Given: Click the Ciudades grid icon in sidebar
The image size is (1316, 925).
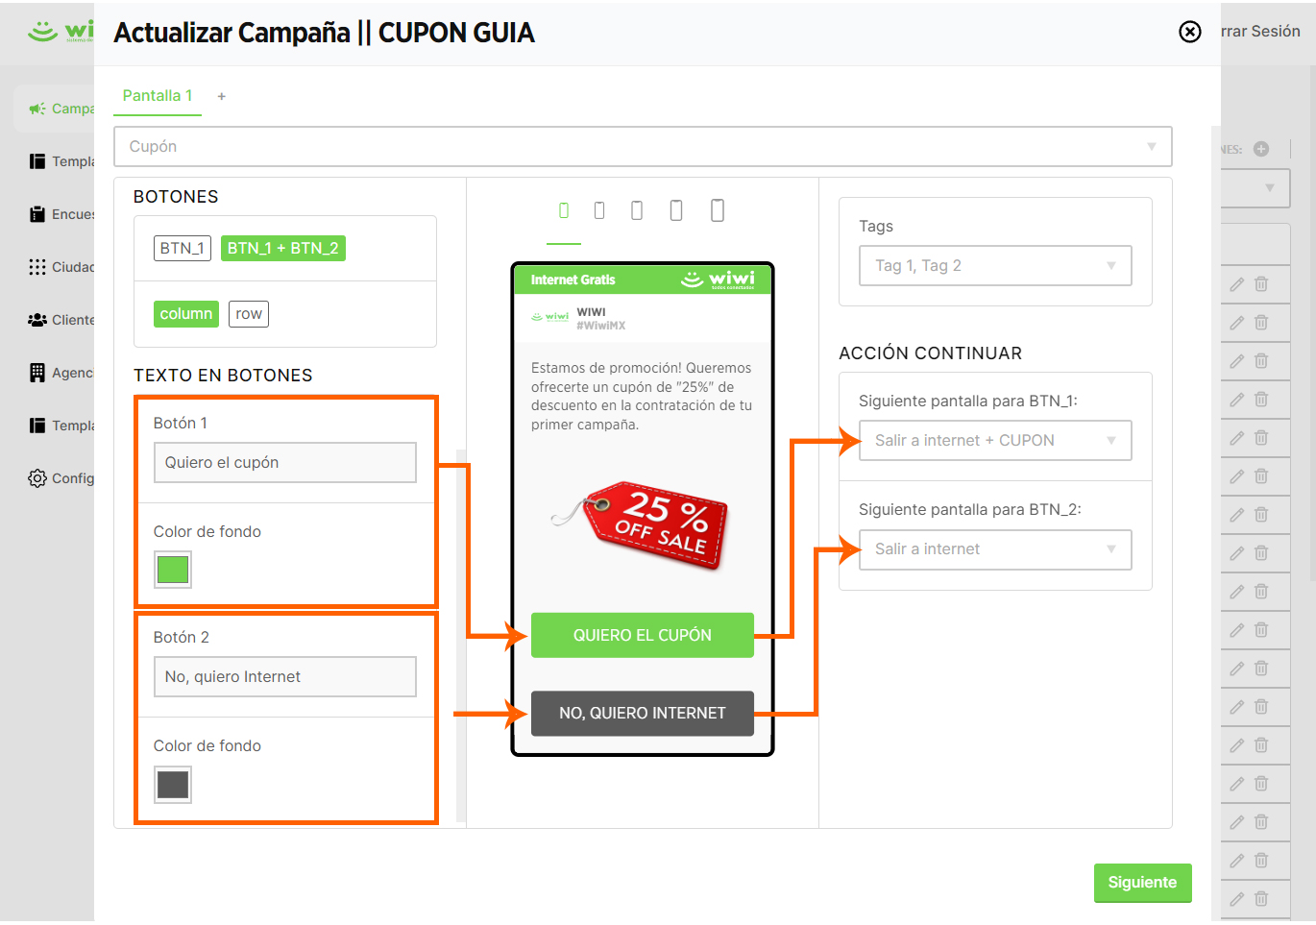Looking at the screenshot, I should pos(37,267).
